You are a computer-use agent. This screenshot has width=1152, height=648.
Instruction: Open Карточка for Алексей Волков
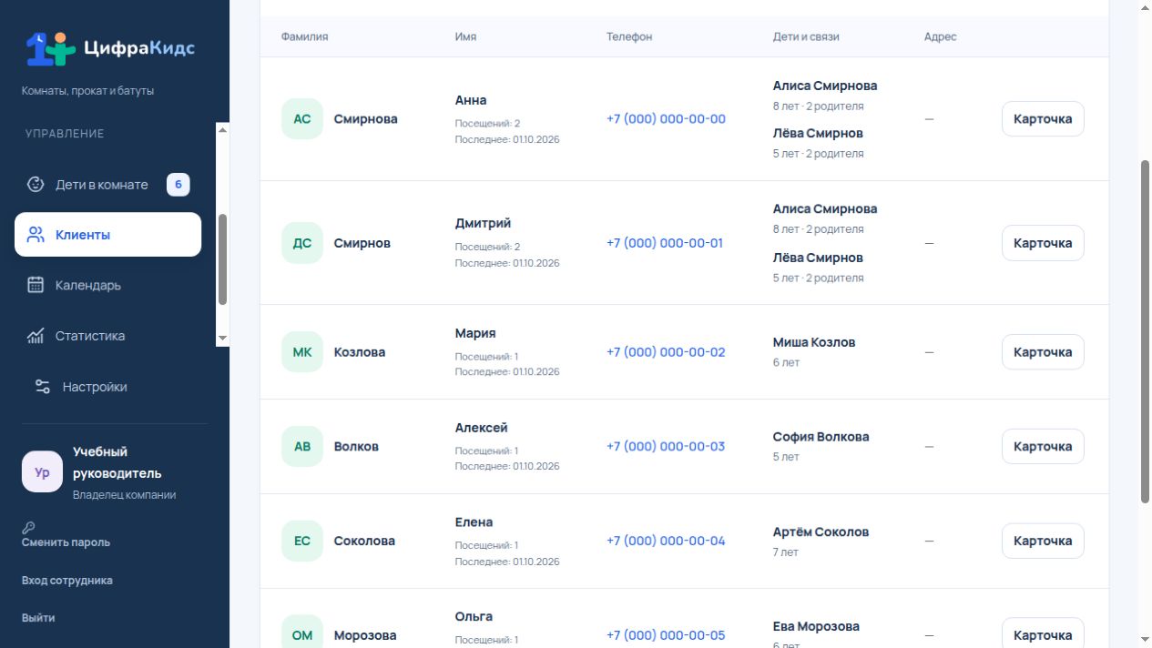click(1043, 447)
